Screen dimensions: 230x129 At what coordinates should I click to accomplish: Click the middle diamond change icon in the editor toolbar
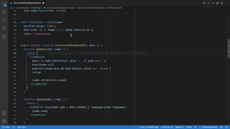(209, 3)
